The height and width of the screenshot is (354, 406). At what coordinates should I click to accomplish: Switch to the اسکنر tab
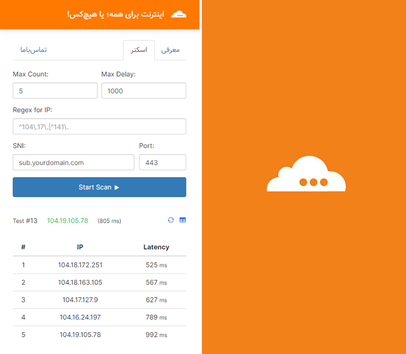(139, 50)
